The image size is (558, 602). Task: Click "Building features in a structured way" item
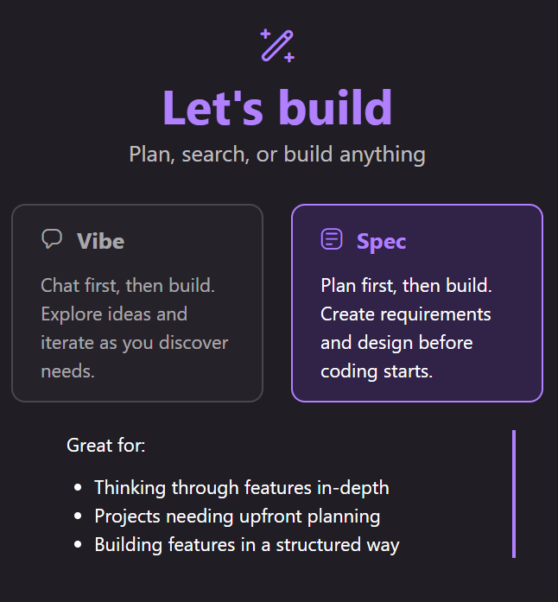coord(247,545)
